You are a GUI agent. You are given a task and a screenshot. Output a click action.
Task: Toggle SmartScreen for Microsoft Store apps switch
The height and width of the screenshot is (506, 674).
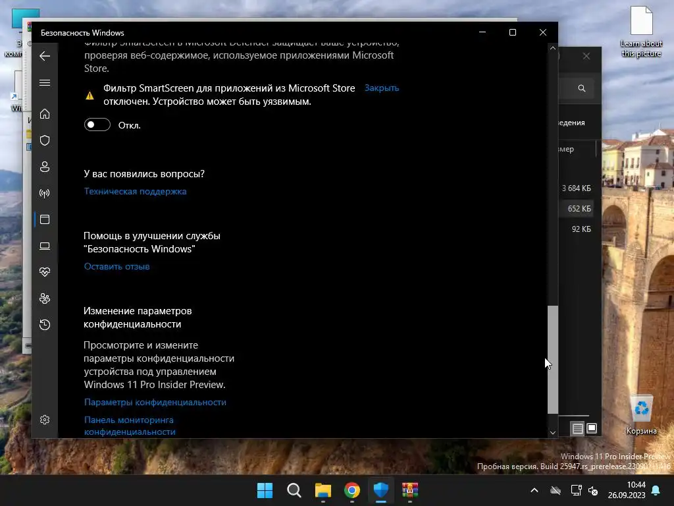(x=97, y=125)
